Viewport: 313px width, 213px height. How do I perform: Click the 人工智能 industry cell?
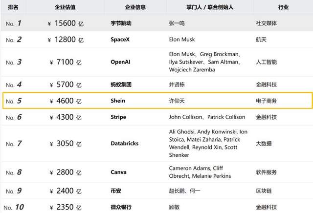[267, 62]
